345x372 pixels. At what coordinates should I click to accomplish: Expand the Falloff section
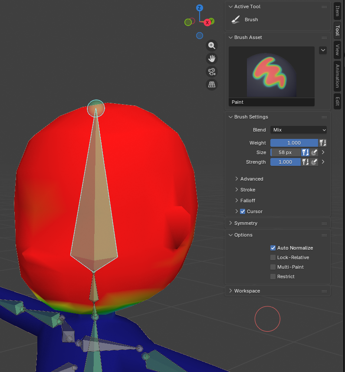point(248,201)
